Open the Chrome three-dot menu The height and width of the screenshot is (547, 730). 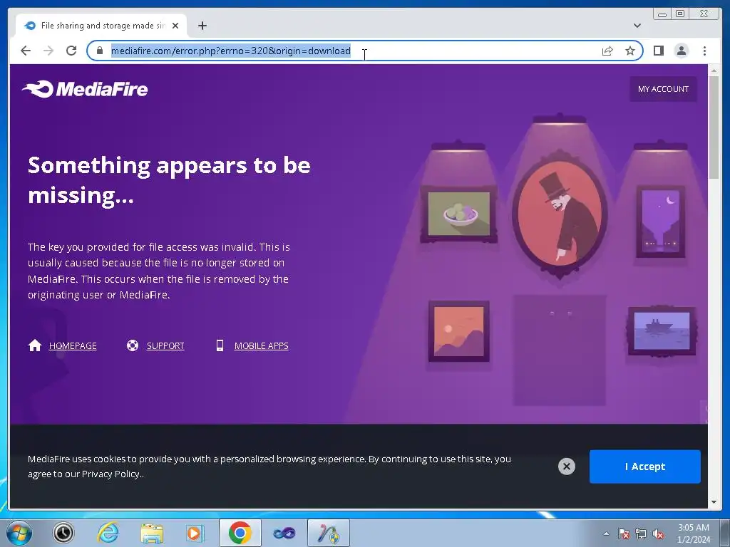click(x=704, y=51)
